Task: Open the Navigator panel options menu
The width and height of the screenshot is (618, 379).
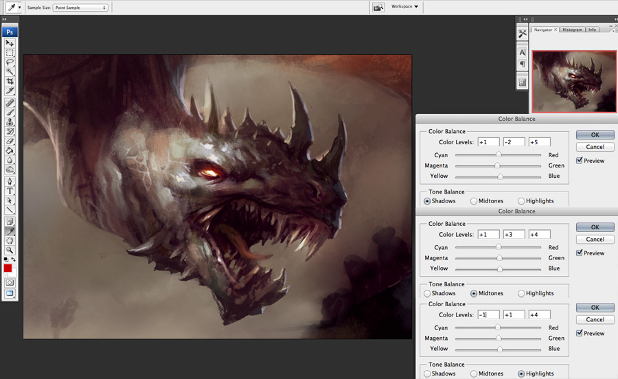Action: 613,30
